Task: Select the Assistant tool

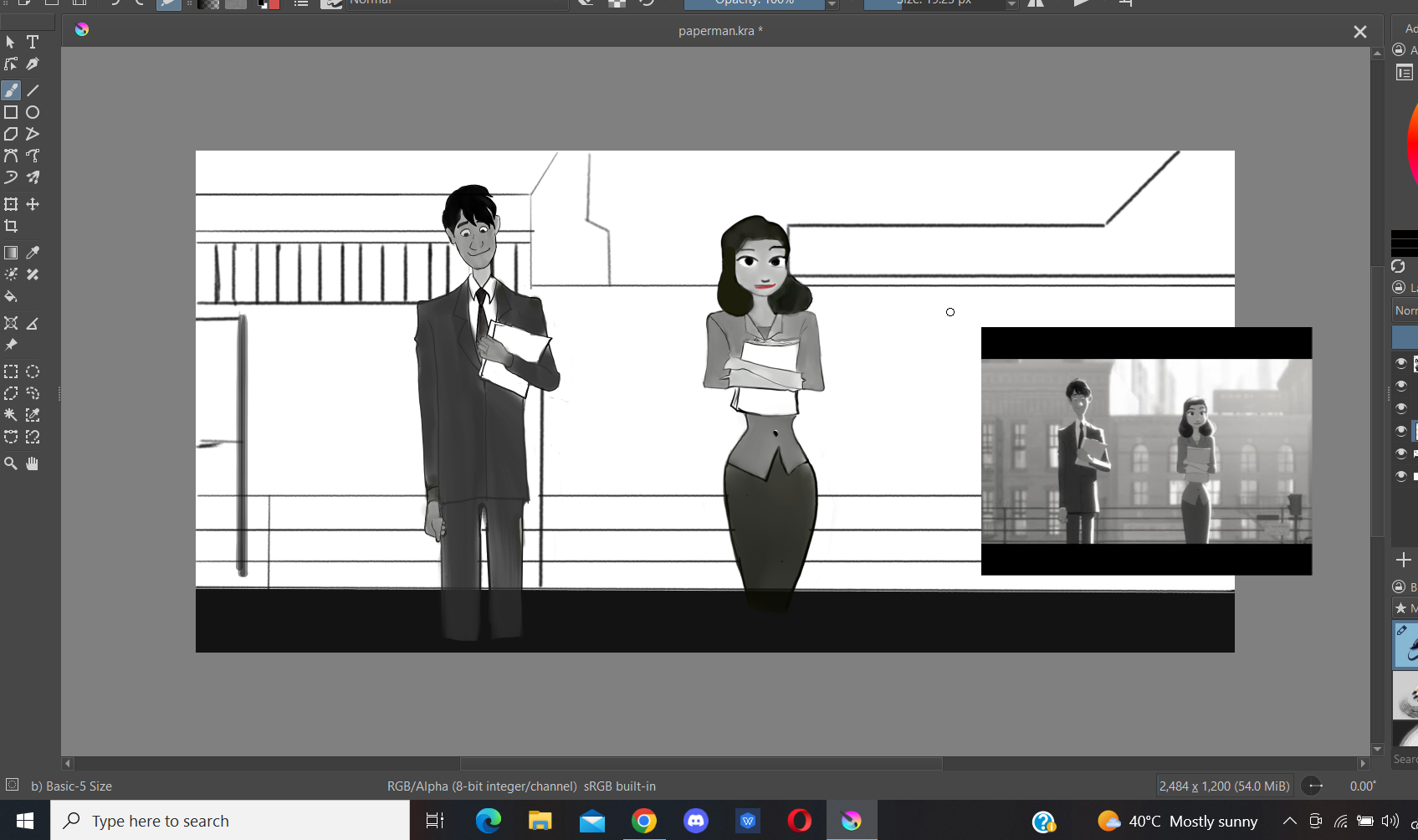Action: pyautogui.click(x=11, y=323)
